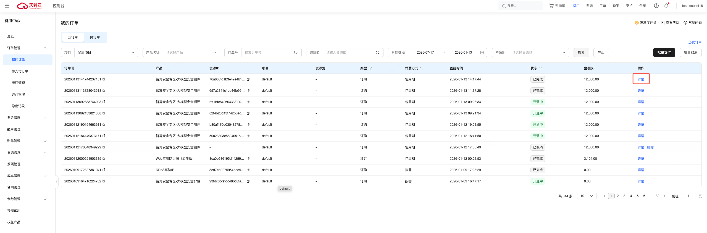The width and height of the screenshot is (707, 233).
Task: Open the 请选择产品 product dropdown
Action: click(x=191, y=53)
